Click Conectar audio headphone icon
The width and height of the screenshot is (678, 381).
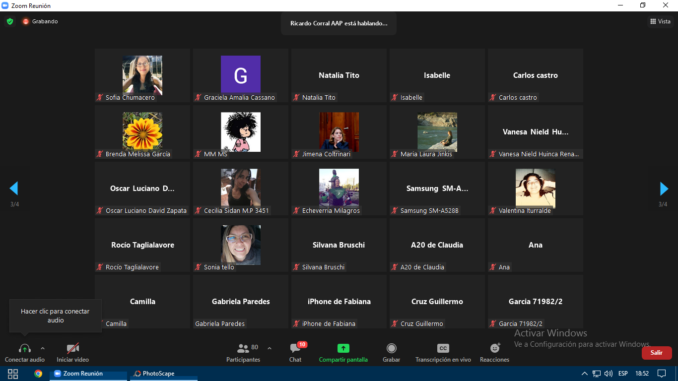click(24, 348)
